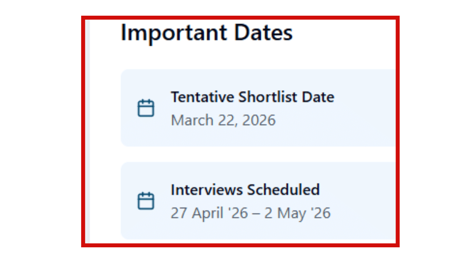Screen dimensions: 468x263
Task: Click the gray vertical bar at left edge
Action: [87, 131]
